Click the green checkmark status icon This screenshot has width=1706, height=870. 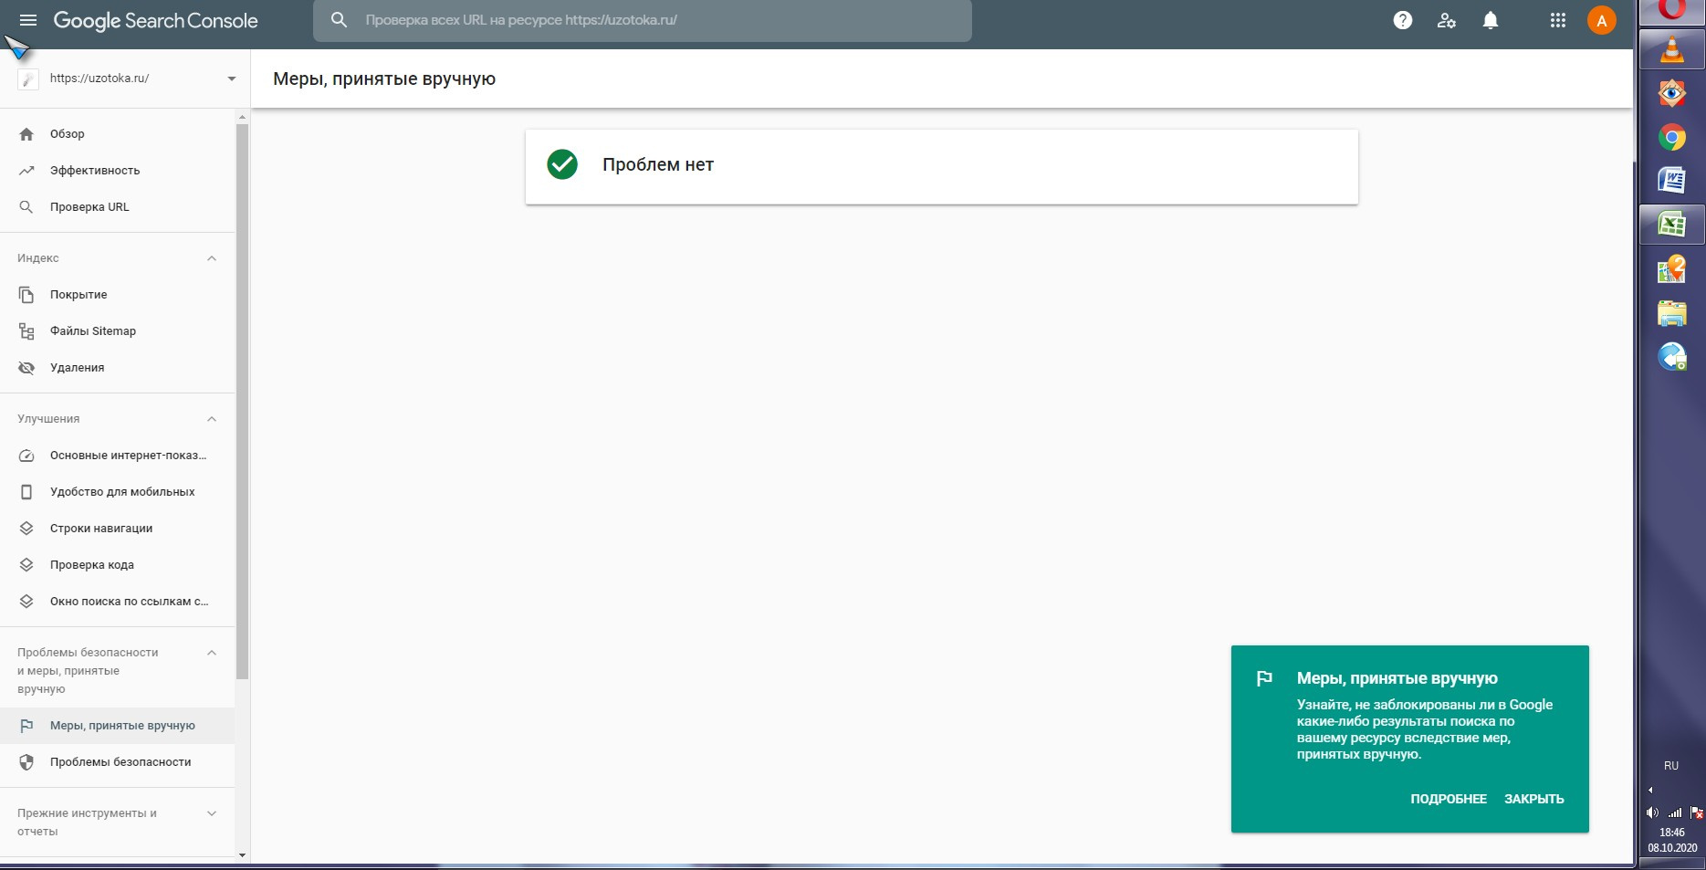pyautogui.click(x=562, y=164)
